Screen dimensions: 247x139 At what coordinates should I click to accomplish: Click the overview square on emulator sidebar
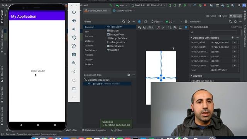(74, 88)
